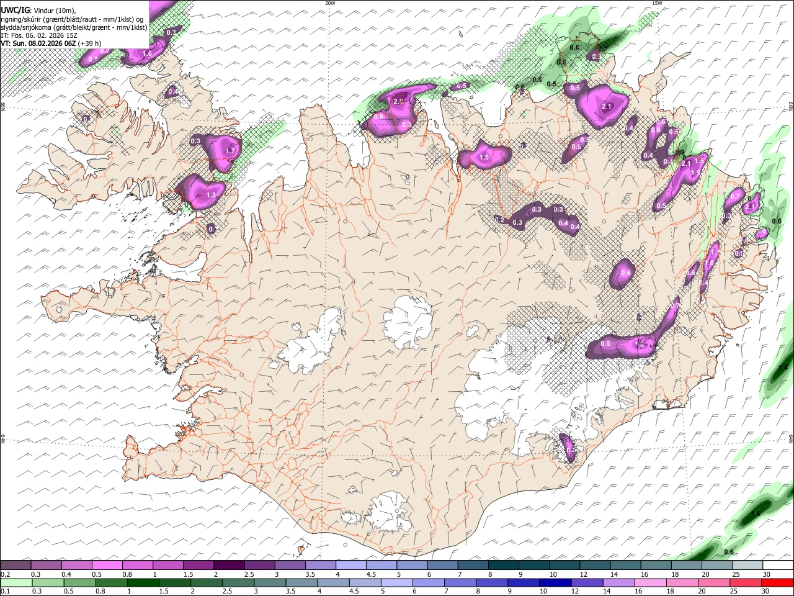Pick the lower legend swatch for 20–25
This screenshot has height=596, width=794.
click(713, 582)
